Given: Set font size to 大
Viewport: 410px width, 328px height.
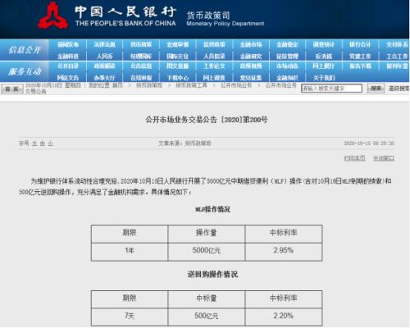Looking at the screenshot, I should click(x=34, y=143).
